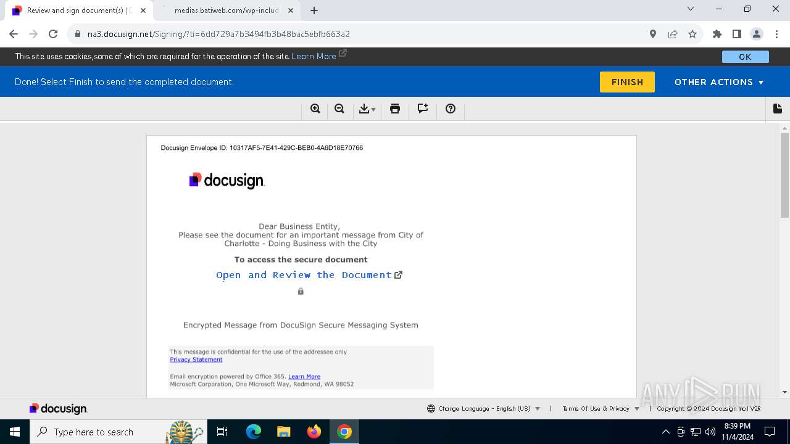
Task: Open the notification center
Action: pyautogui.click(x=770, y=432)
